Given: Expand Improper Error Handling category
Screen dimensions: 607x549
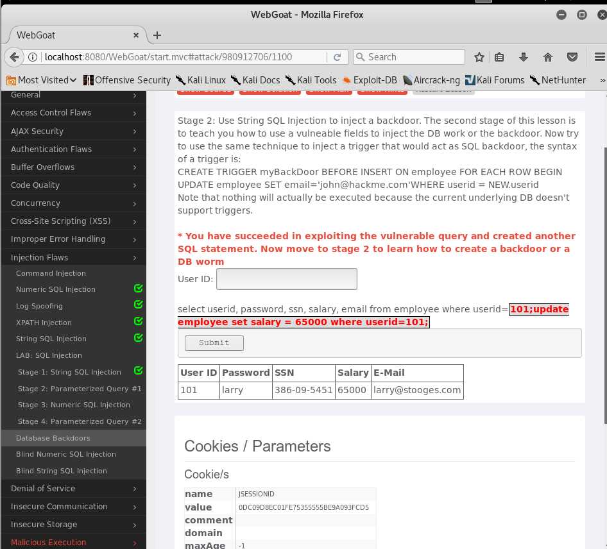Looking at the screenshot, I should click(74, 239).
